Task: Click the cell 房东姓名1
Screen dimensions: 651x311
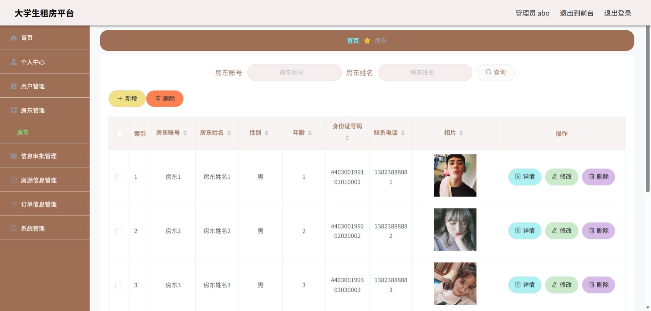Action: [x=217, y=177]
